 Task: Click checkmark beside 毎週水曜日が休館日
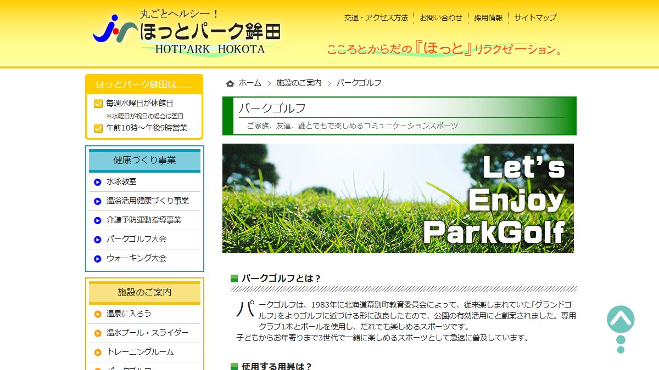pyautogui.click(x=98, y=104)
